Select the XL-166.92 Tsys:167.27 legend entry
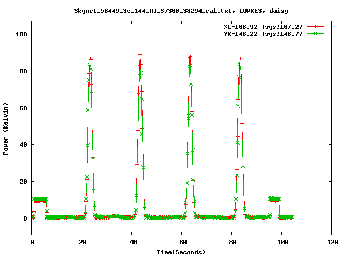The image size is (343, 257). tap(263, 27)
